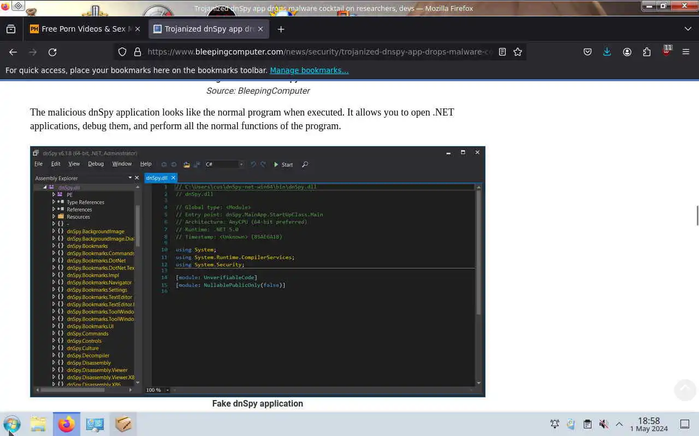Click the open-folder icon in dnSpy toolbar

tap(186, 165)
